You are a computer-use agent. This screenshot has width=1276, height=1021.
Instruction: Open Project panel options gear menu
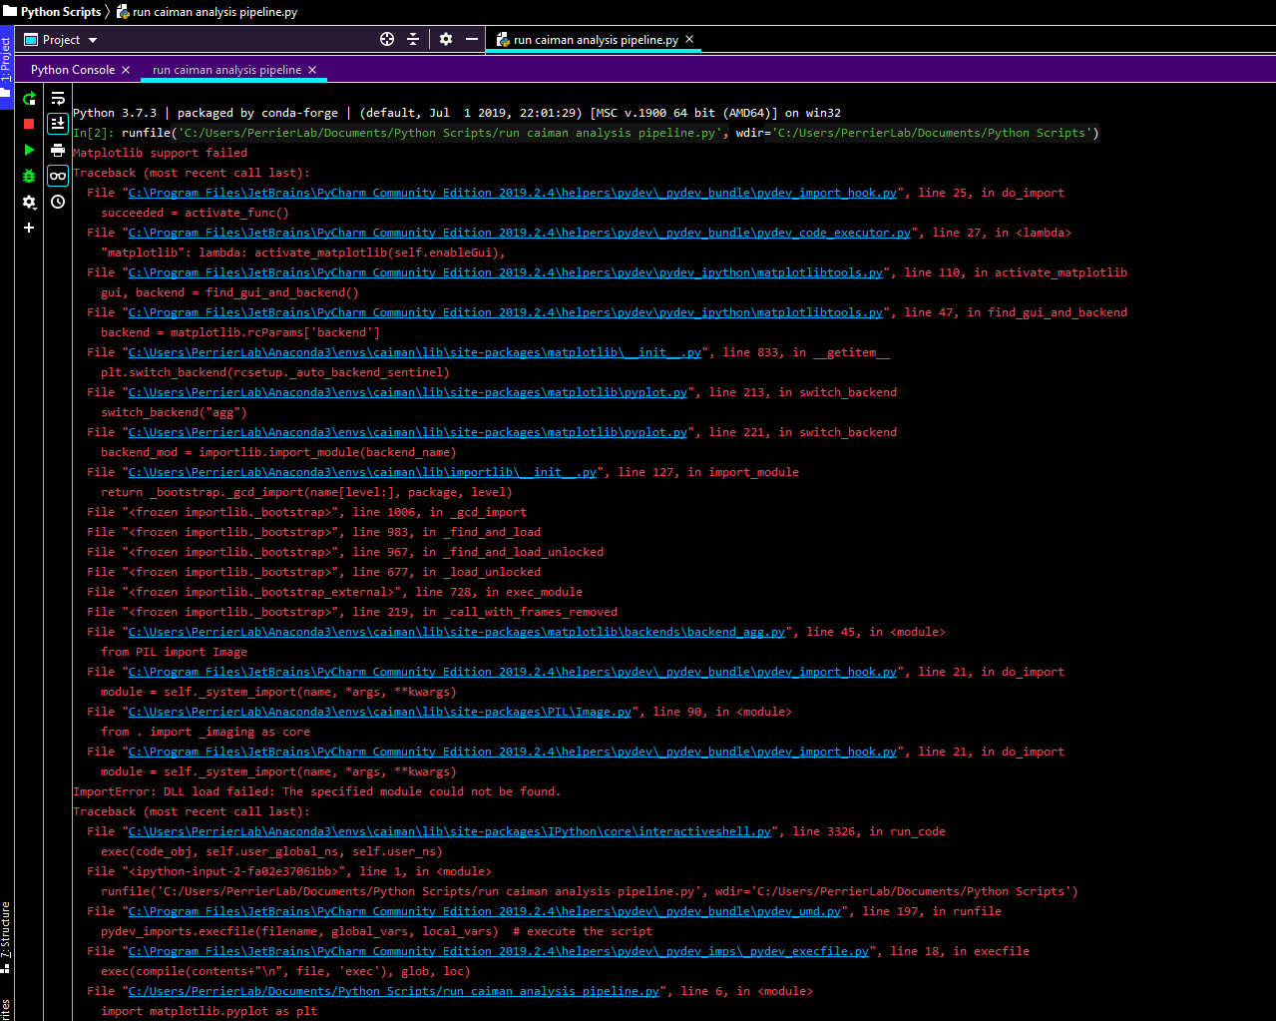tap(446, 39)
